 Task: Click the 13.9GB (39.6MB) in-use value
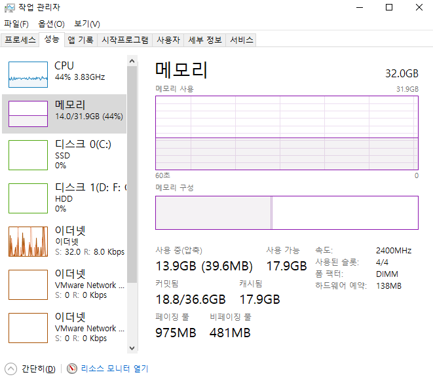click(x=204, y=266)
